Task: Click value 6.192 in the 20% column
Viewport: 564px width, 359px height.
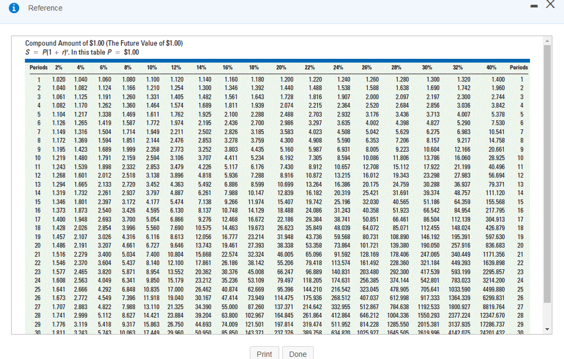Action: click(x=286, y=158)
